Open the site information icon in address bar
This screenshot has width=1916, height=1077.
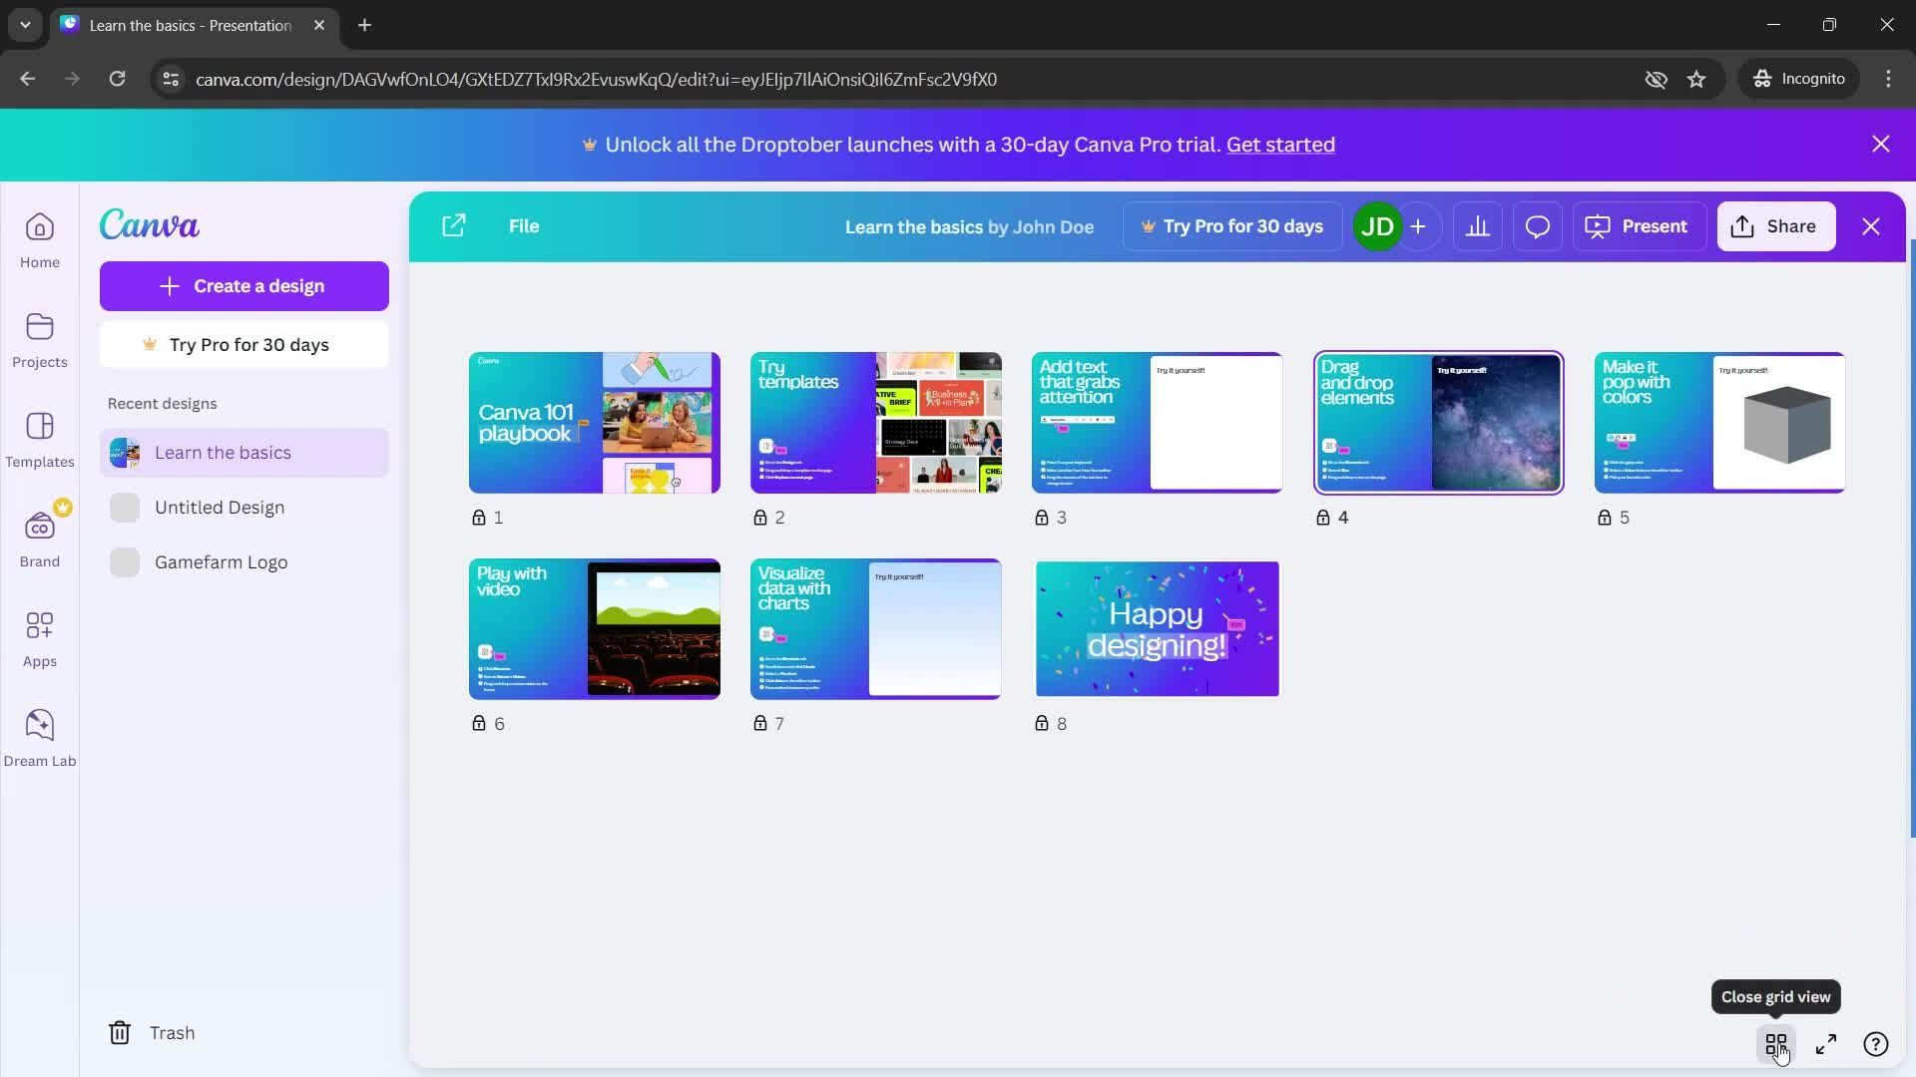(x=171, y=79)
